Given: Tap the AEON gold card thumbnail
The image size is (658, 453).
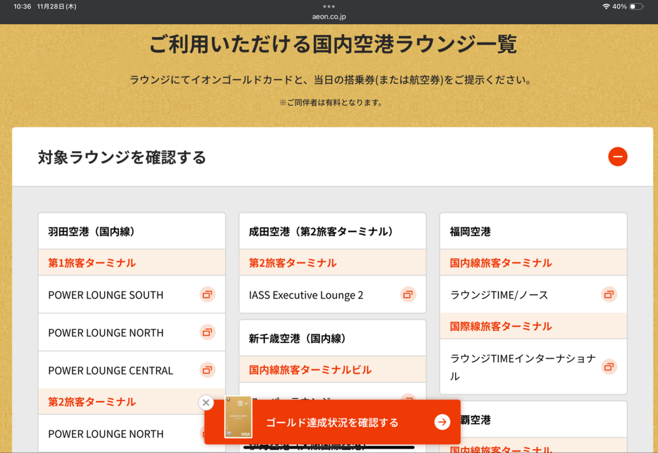Looking at the screenshot, I should (238, 417).
